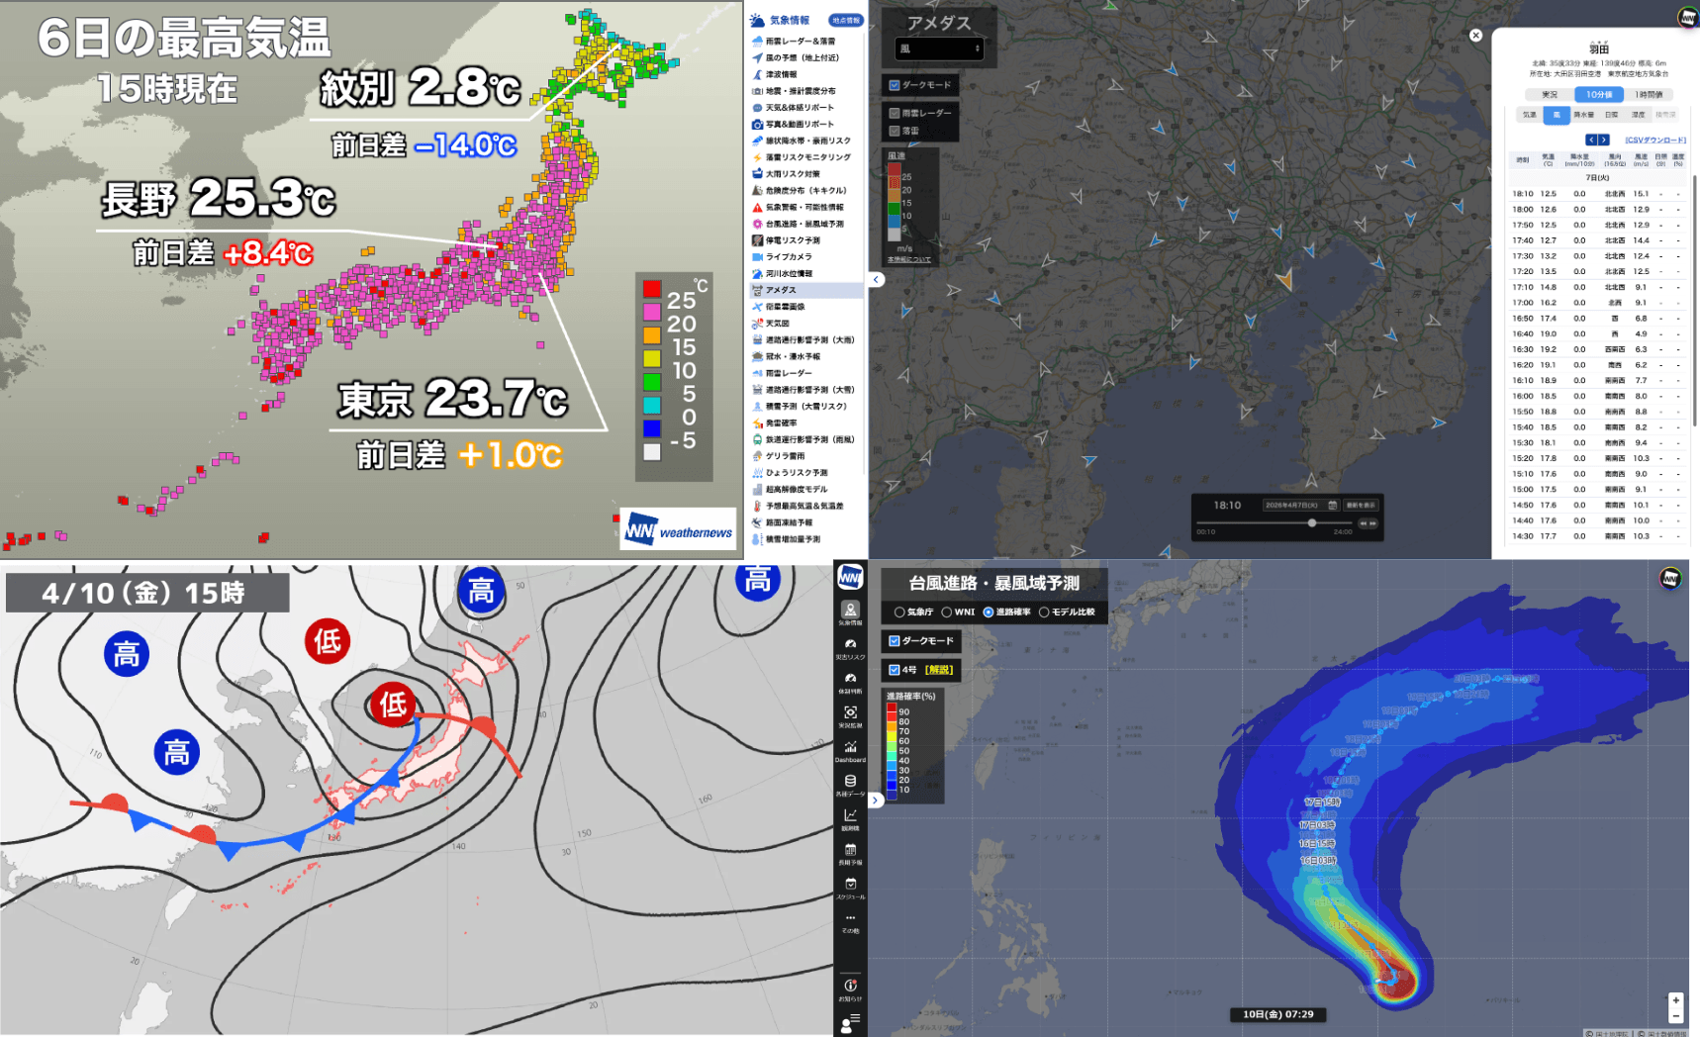Click the CSVダウンロード link
Viewport: 1700px width, 1037px height.
click(1654, 141)
